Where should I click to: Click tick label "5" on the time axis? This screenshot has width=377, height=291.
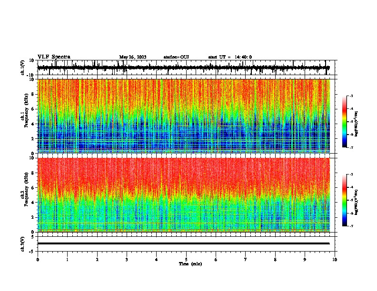186,260
